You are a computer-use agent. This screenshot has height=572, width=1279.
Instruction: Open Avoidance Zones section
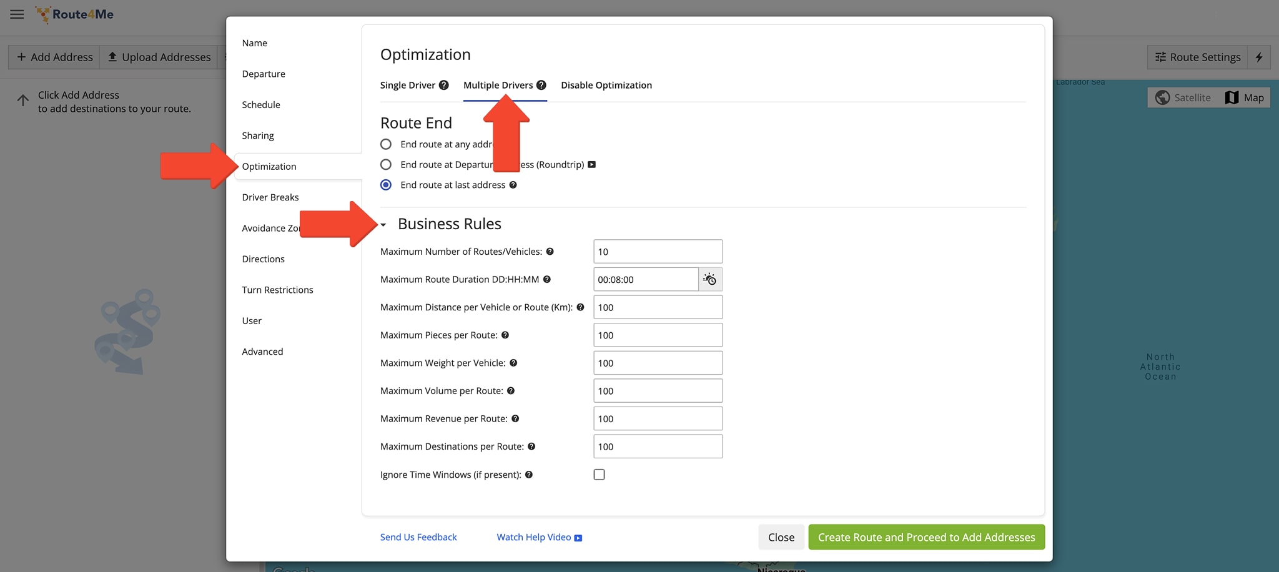click(x=270, y=229)
